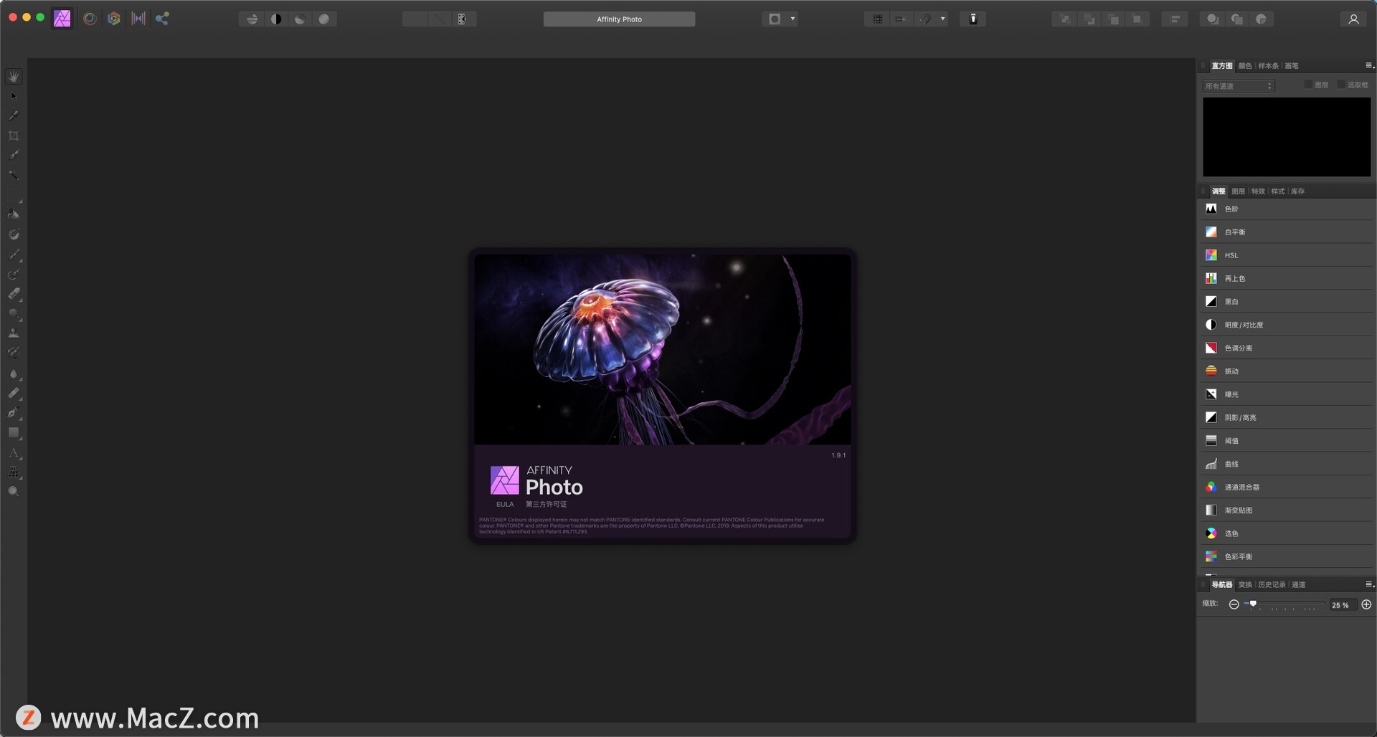The height and width of the screenshot is (737, 1377).
Task: Select the Pen tool
Action: point(14,413)
